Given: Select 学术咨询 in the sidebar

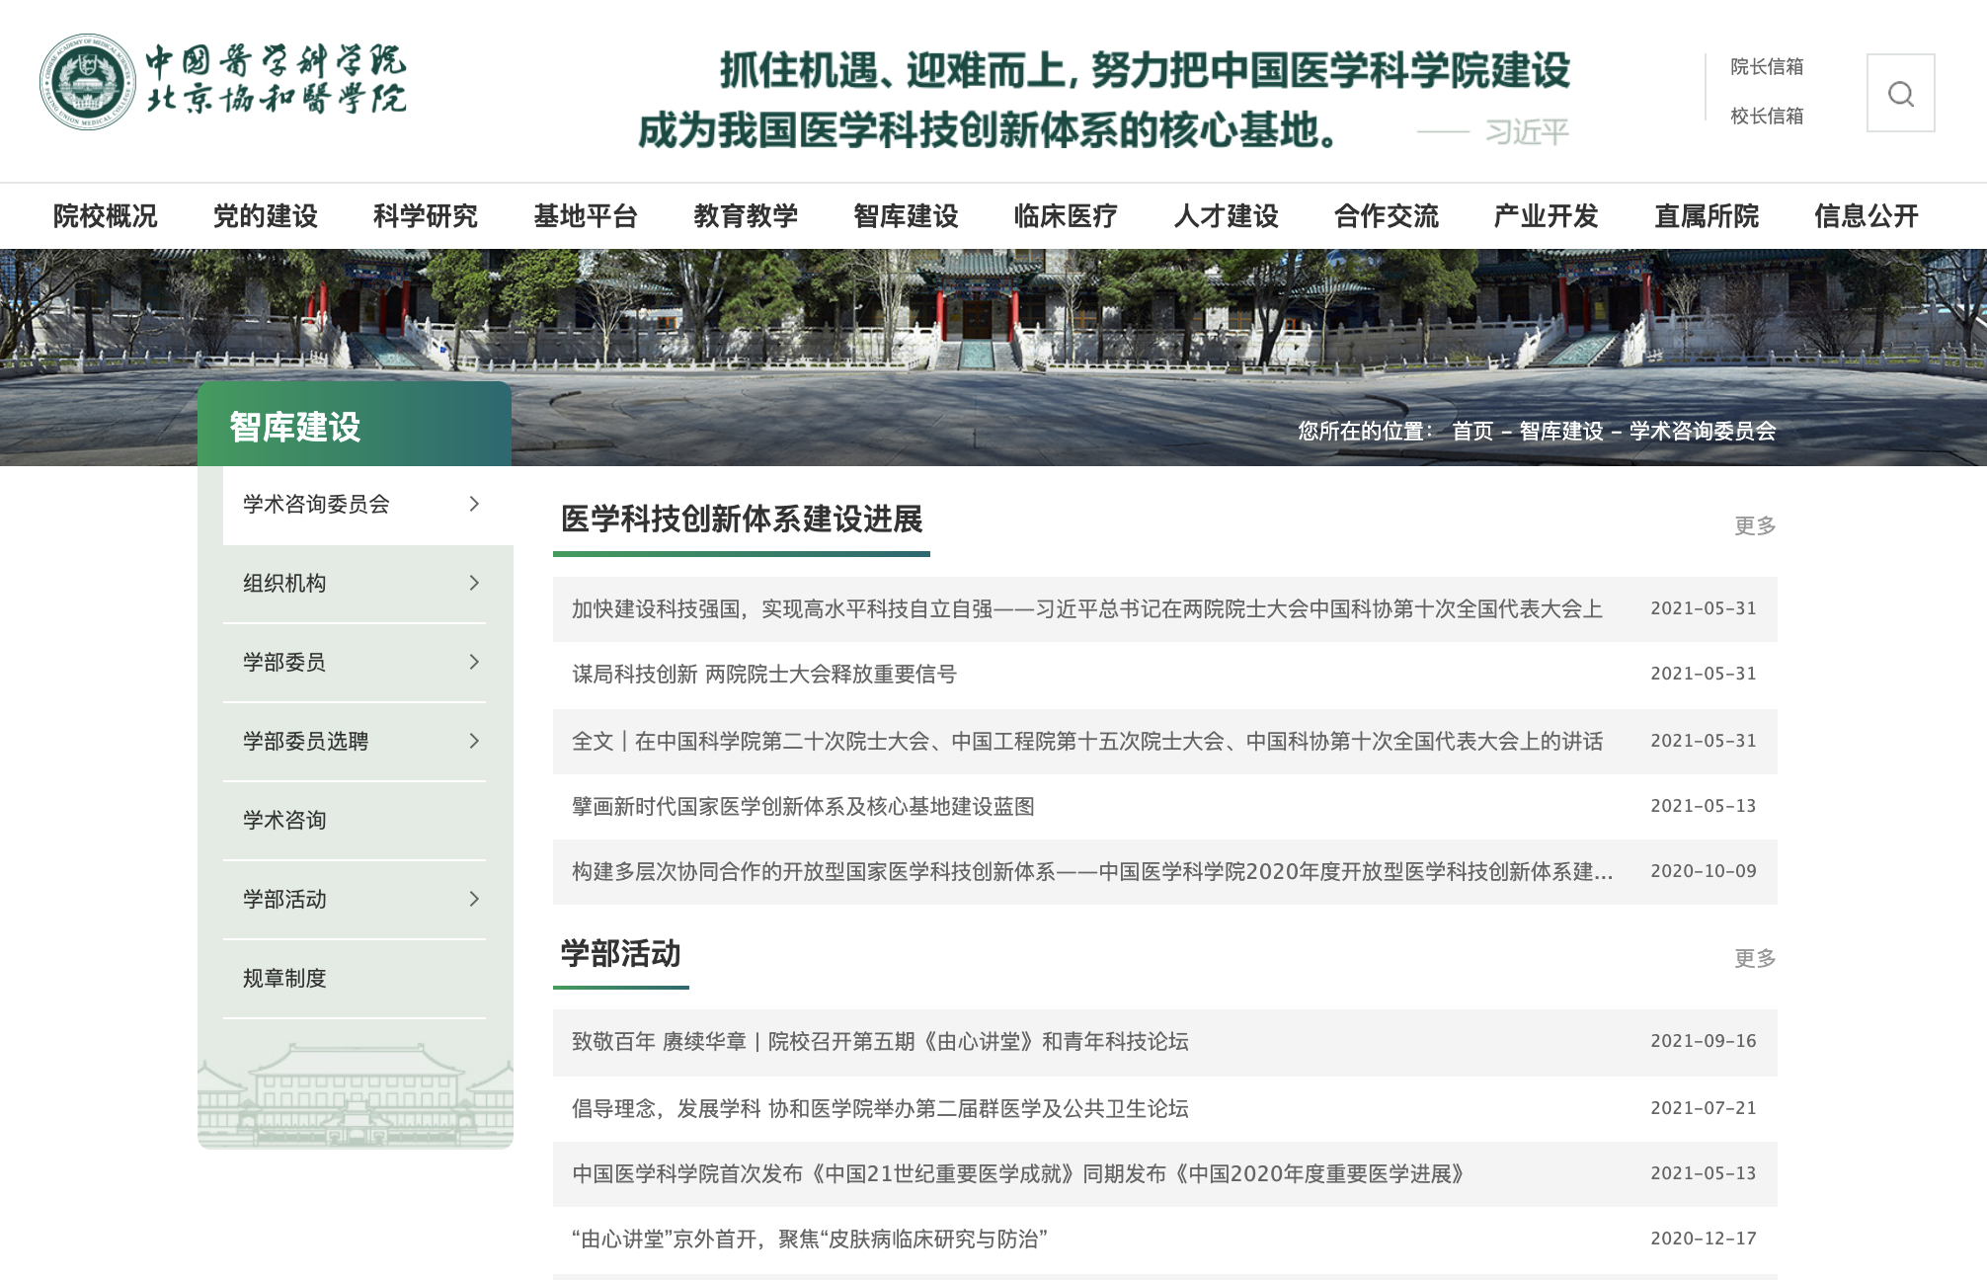Looking at the screenshot, I should coord(284,820).
